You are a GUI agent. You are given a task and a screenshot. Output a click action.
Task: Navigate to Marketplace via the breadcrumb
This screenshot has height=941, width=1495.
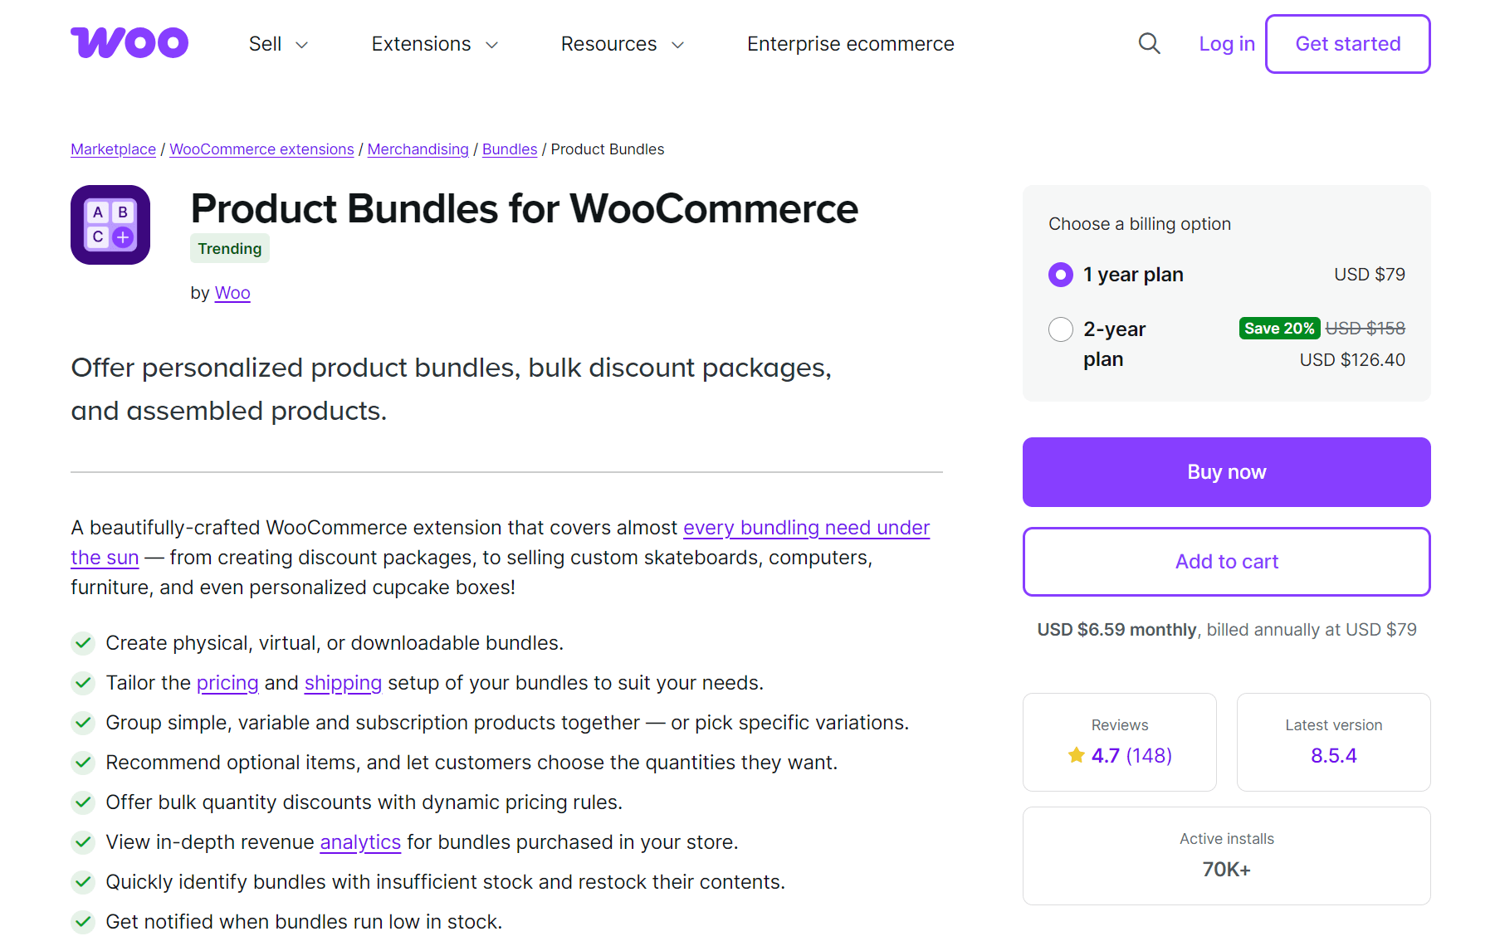[113, 149]
